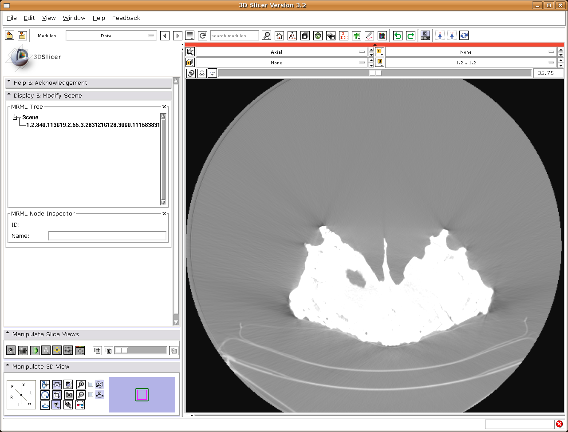Open the foreground volume dropdown showing None

pyautogui.click(x=472, y=52)
